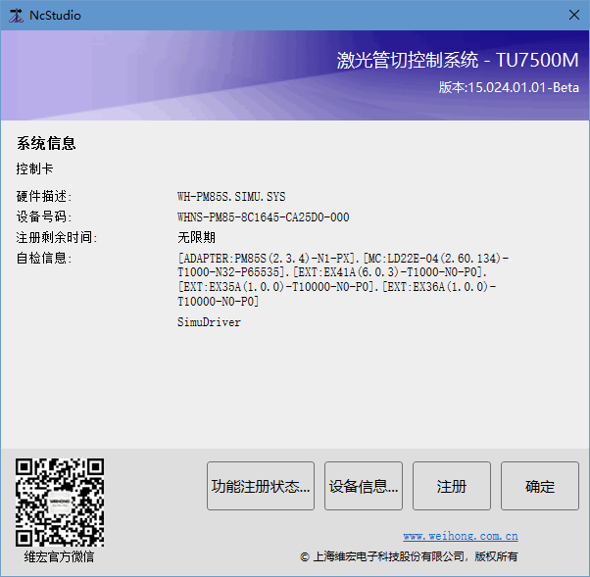Confirm with the 确定 button
Image resolution: width=590 pixels, height=577 pixels.
[x=540, y=486]
